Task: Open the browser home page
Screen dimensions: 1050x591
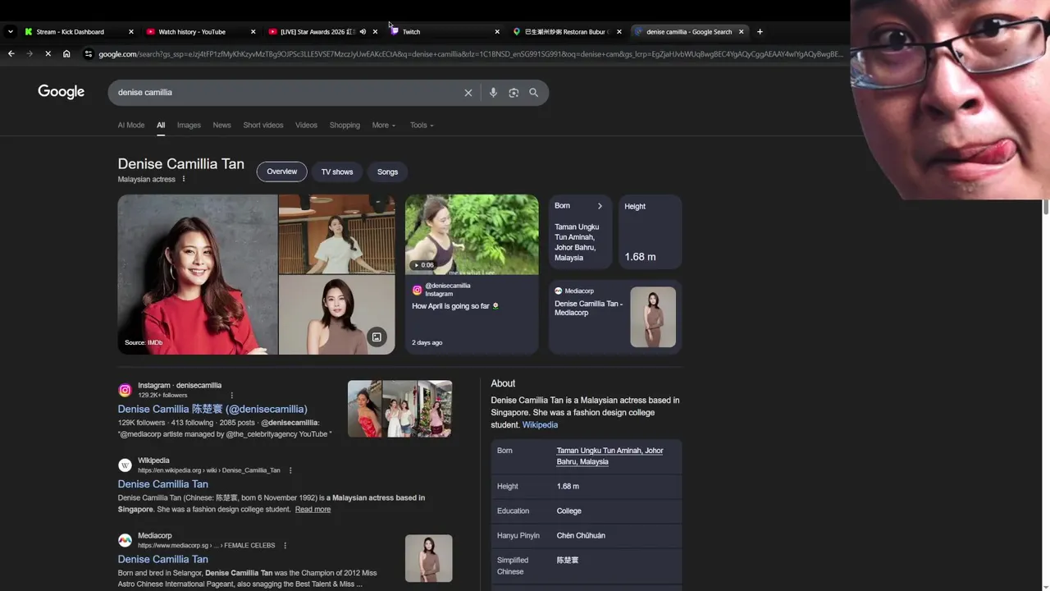Action: point(66,54)
